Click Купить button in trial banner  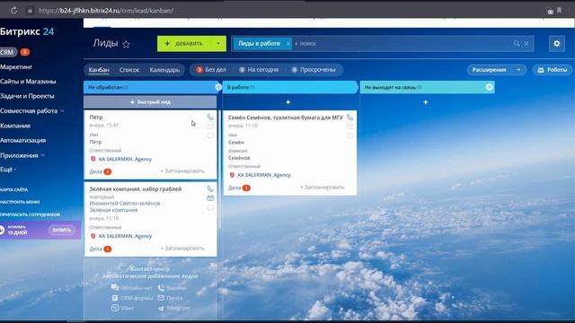(x=61, y=230)
